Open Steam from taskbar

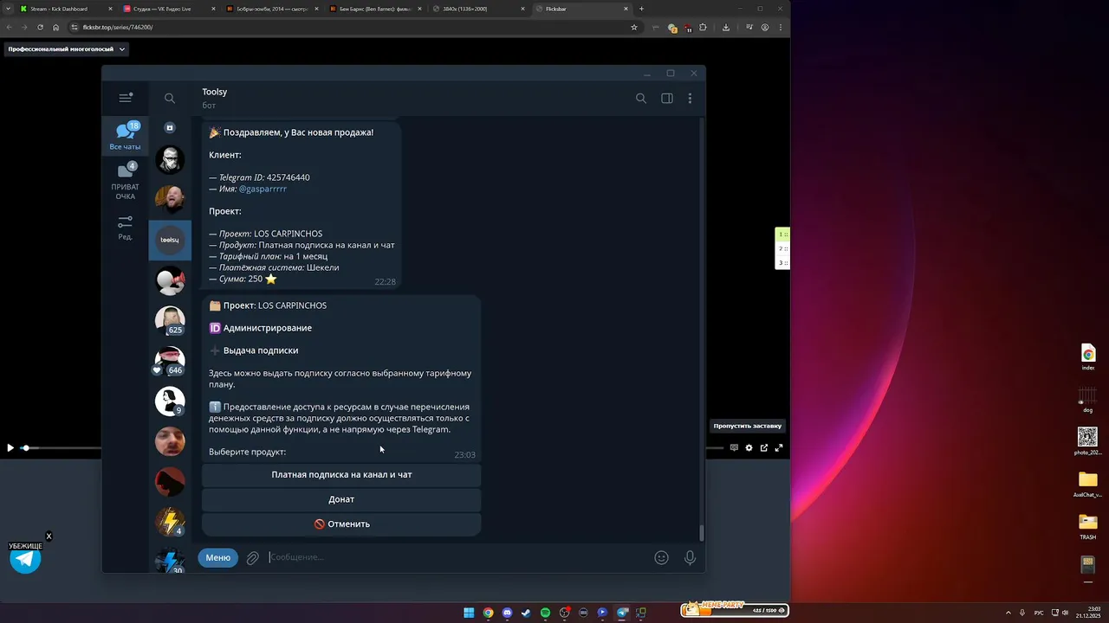(x=526, y=613)
